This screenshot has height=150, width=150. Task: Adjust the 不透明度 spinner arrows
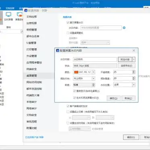click(133, 72)
